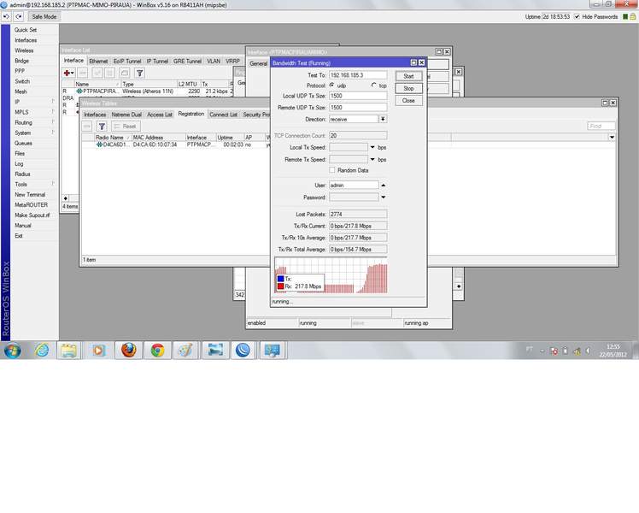Click the red plus add icon in Interface List

(x=67, y=73)
